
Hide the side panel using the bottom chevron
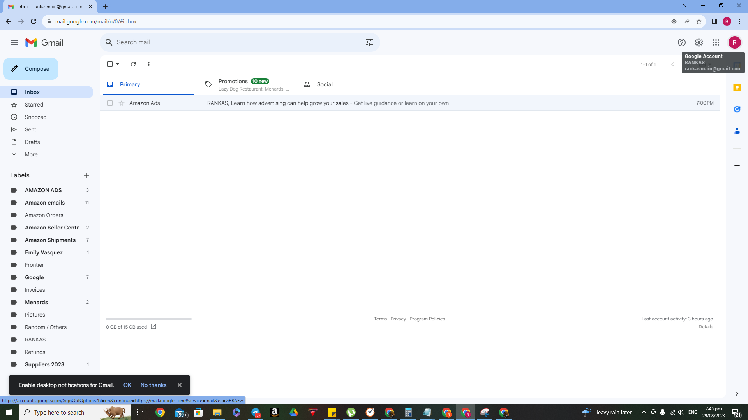tap(737, 394)
